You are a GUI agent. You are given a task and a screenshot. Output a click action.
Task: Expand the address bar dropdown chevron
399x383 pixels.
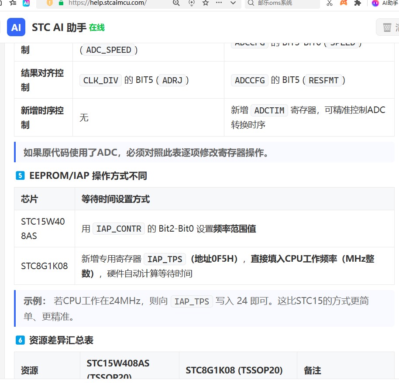[233, 3]
